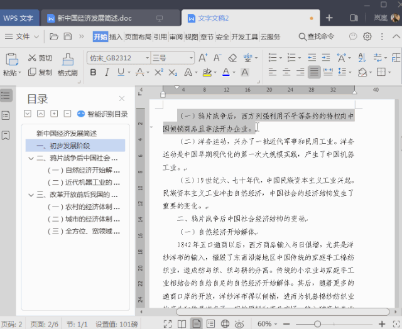Expand more quick access tools chevron
The height and width of the screenshot is (329, 402).
pos(81,36)
